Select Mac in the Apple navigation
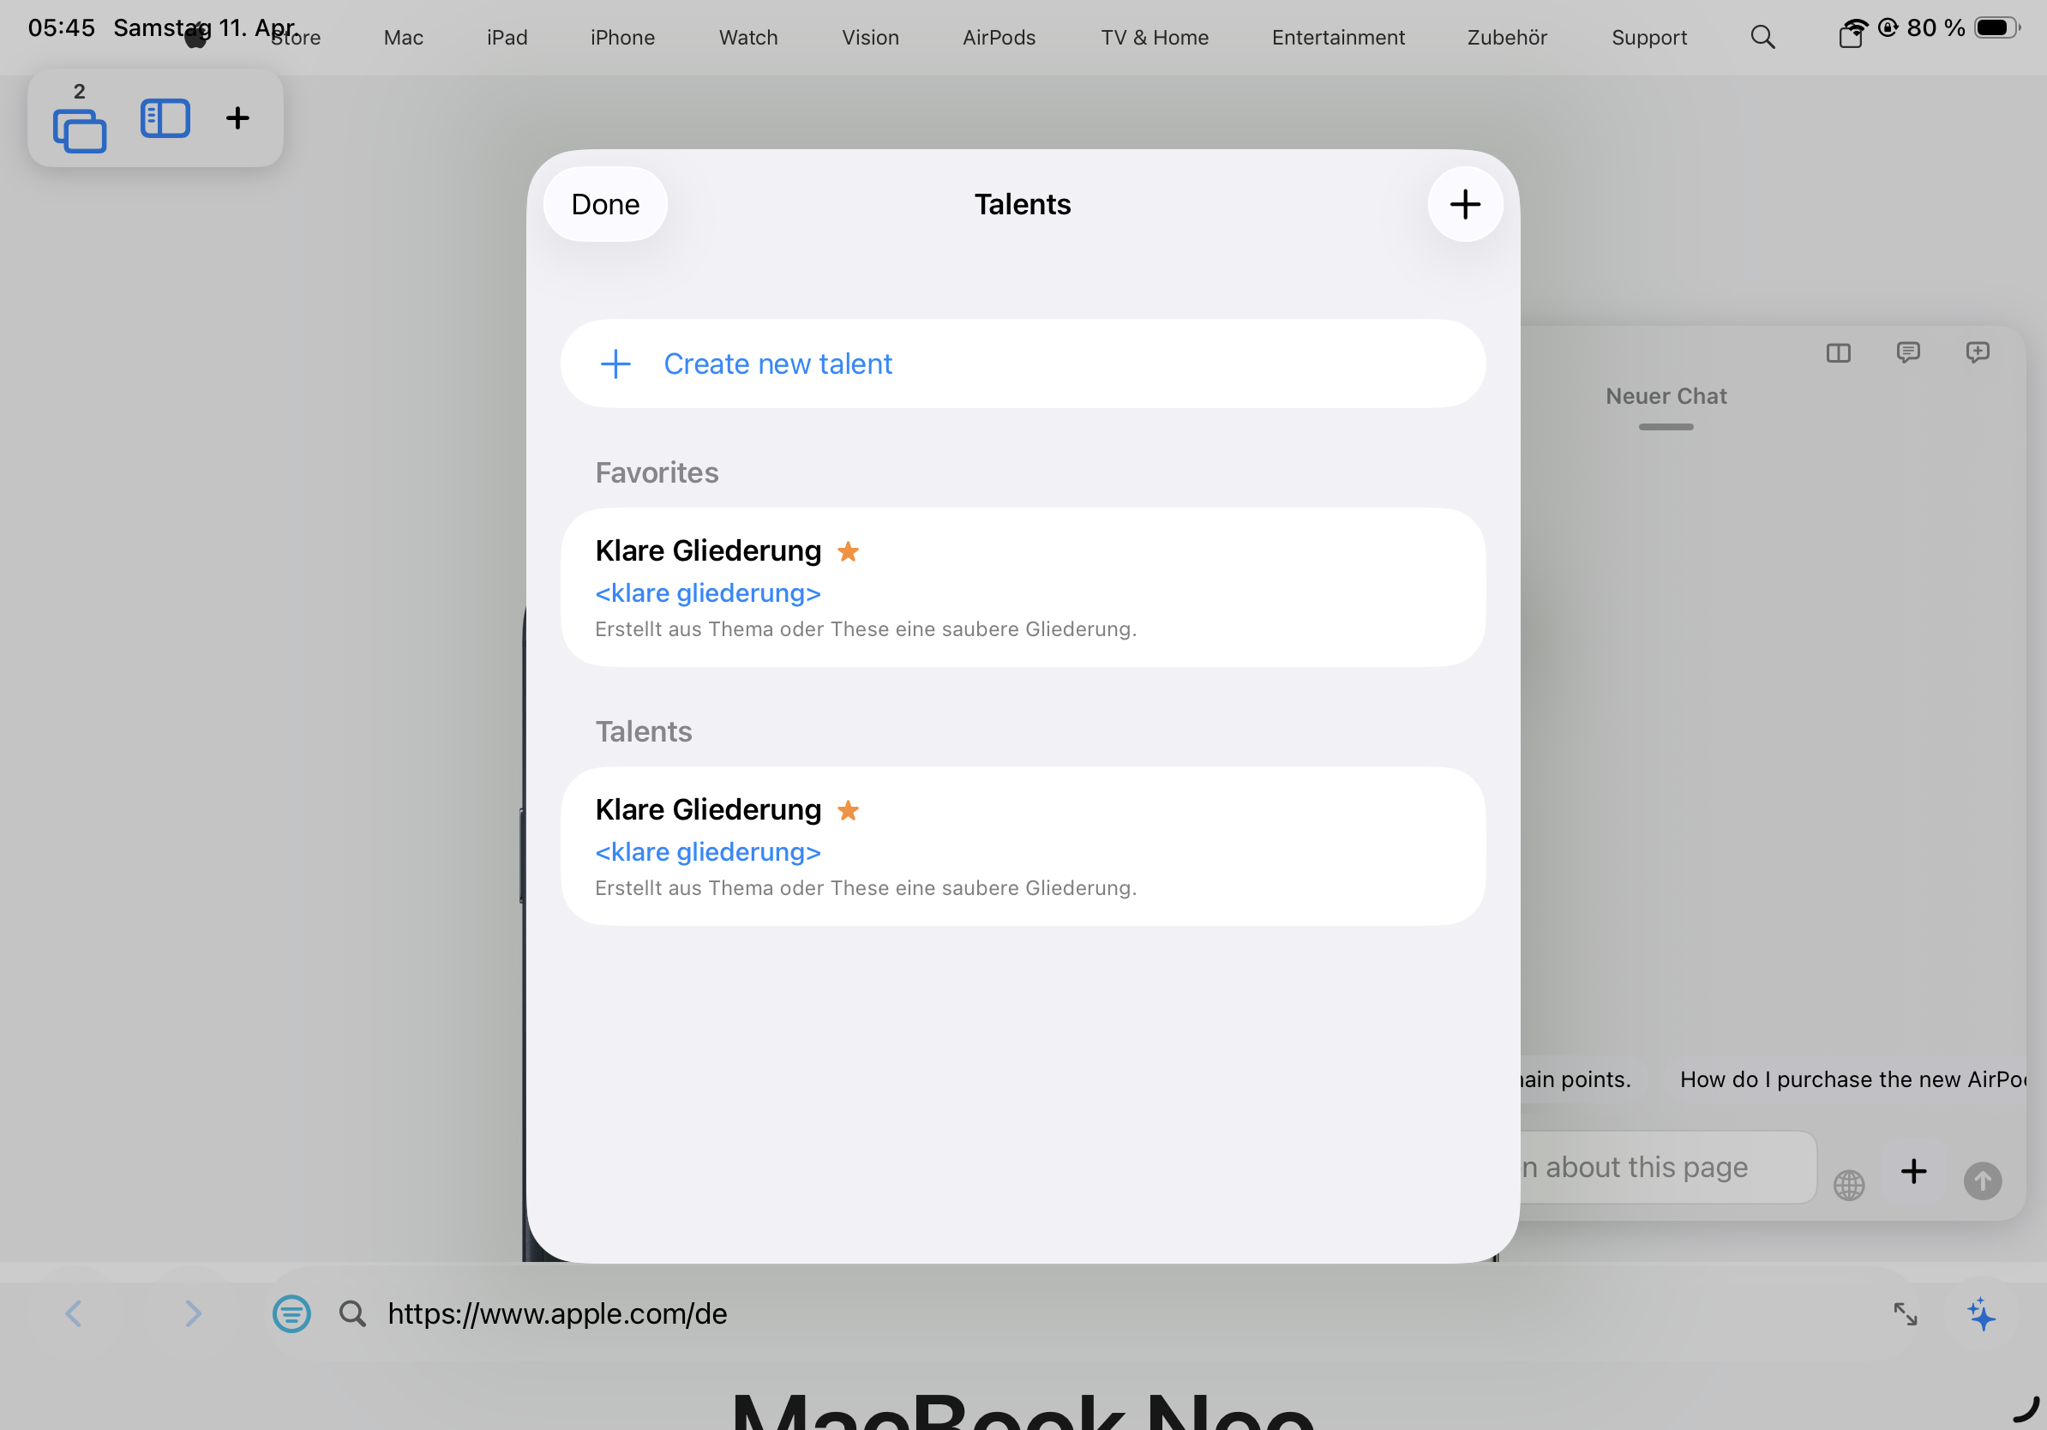 (x=402, y=38)
